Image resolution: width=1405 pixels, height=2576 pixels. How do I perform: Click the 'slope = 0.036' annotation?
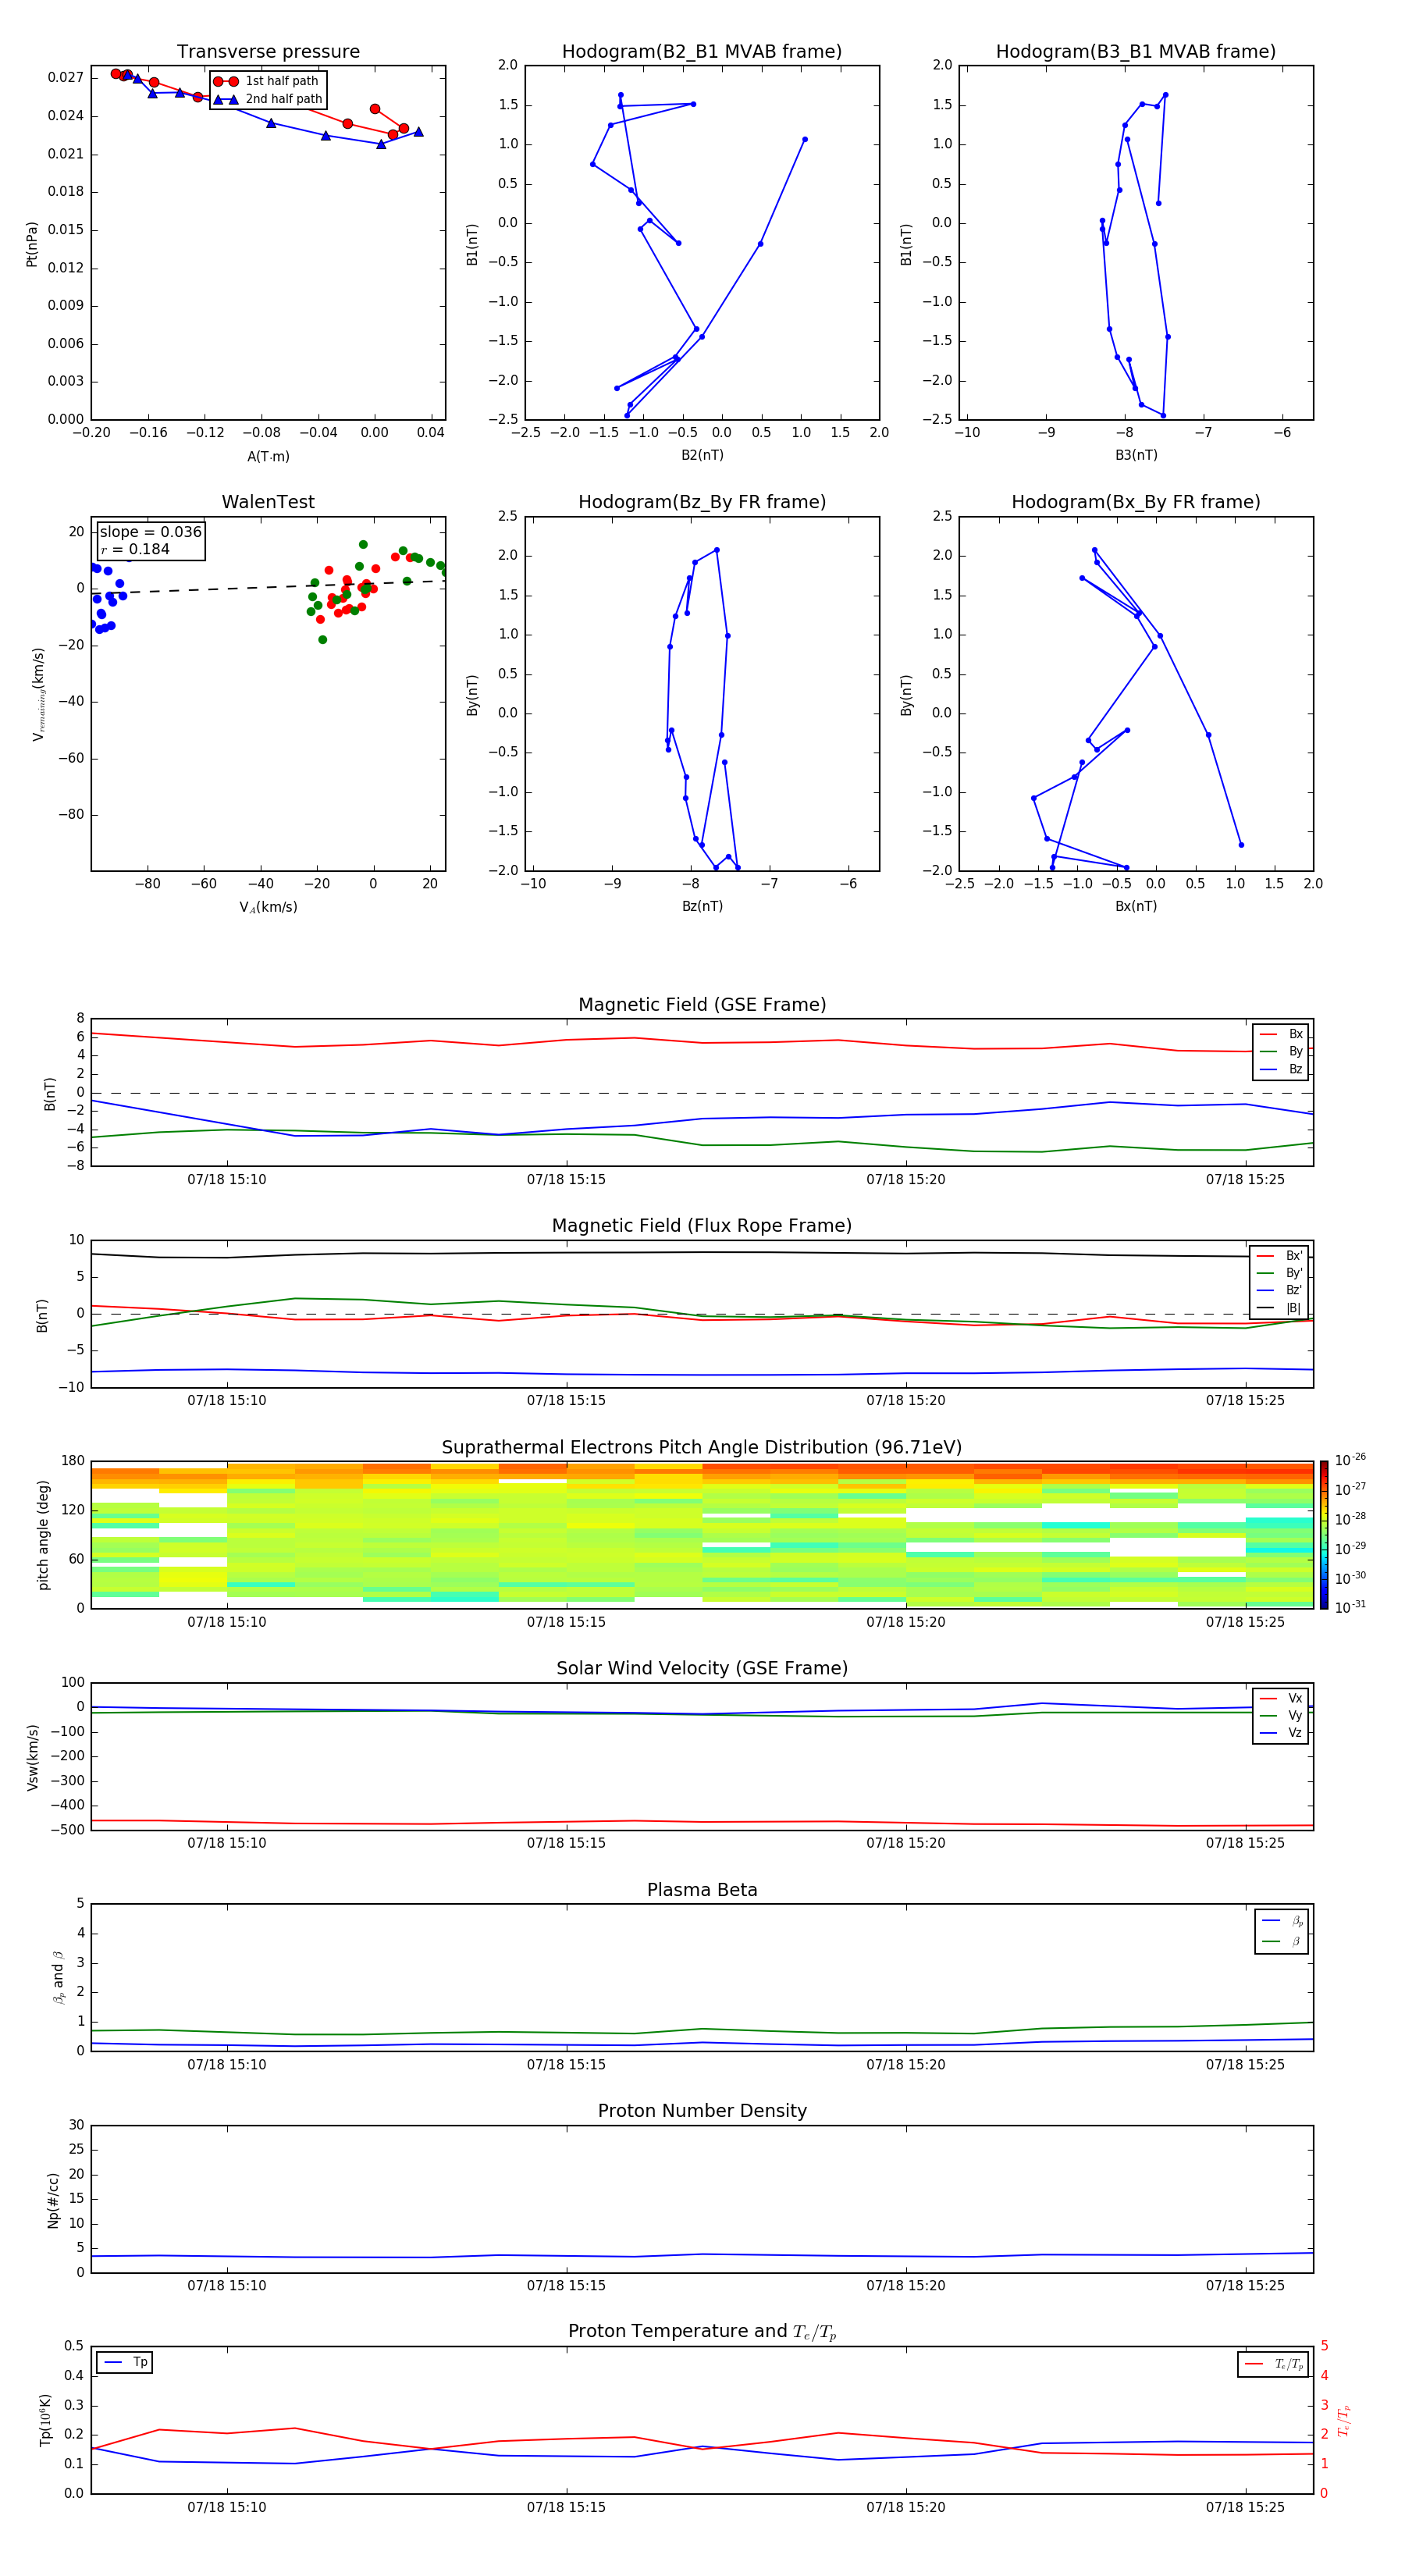(150, 532)
